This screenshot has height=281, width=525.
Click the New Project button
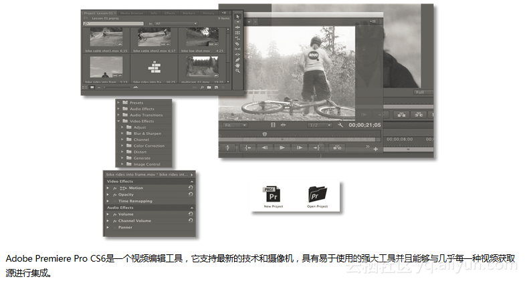point(274,197)
